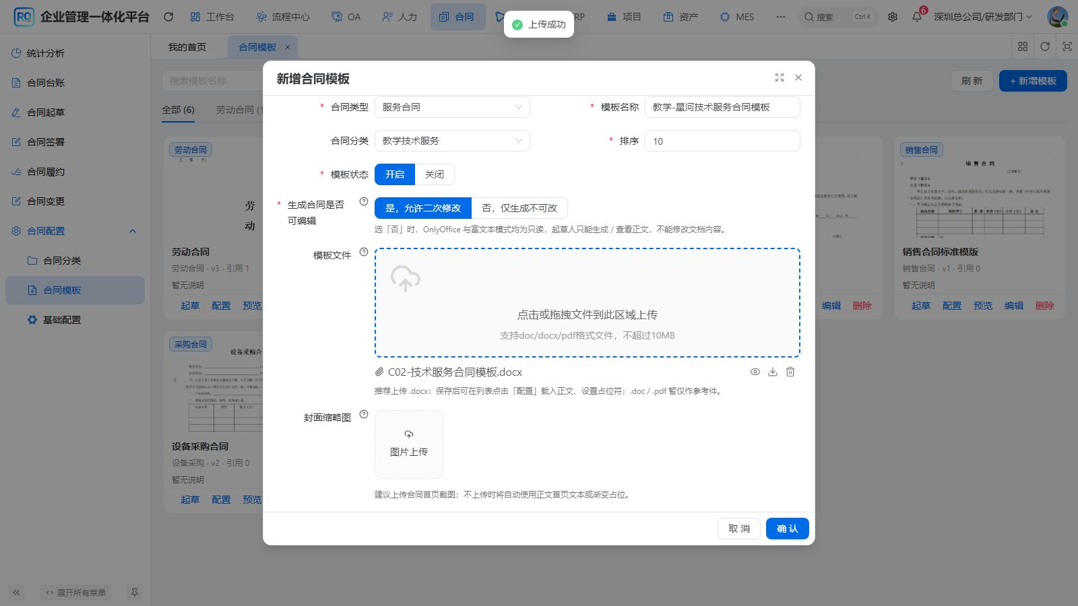The image size is (1078, 606).
Task: Confirm with the 确认 button
Action: [788, 529]
